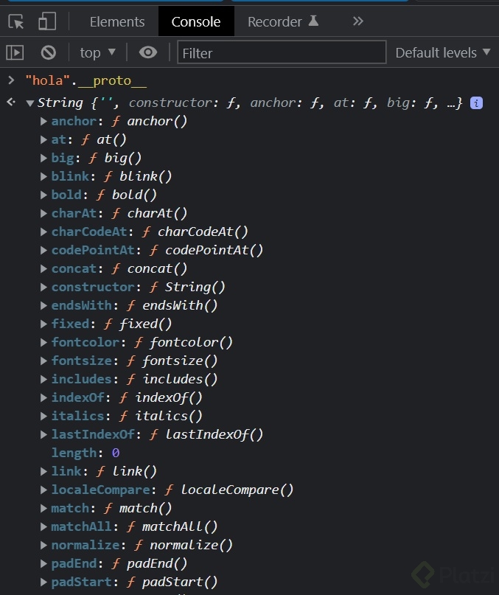Select the Console tab
The width and height of the screenshot is (499, 595).
pos(196,22)
